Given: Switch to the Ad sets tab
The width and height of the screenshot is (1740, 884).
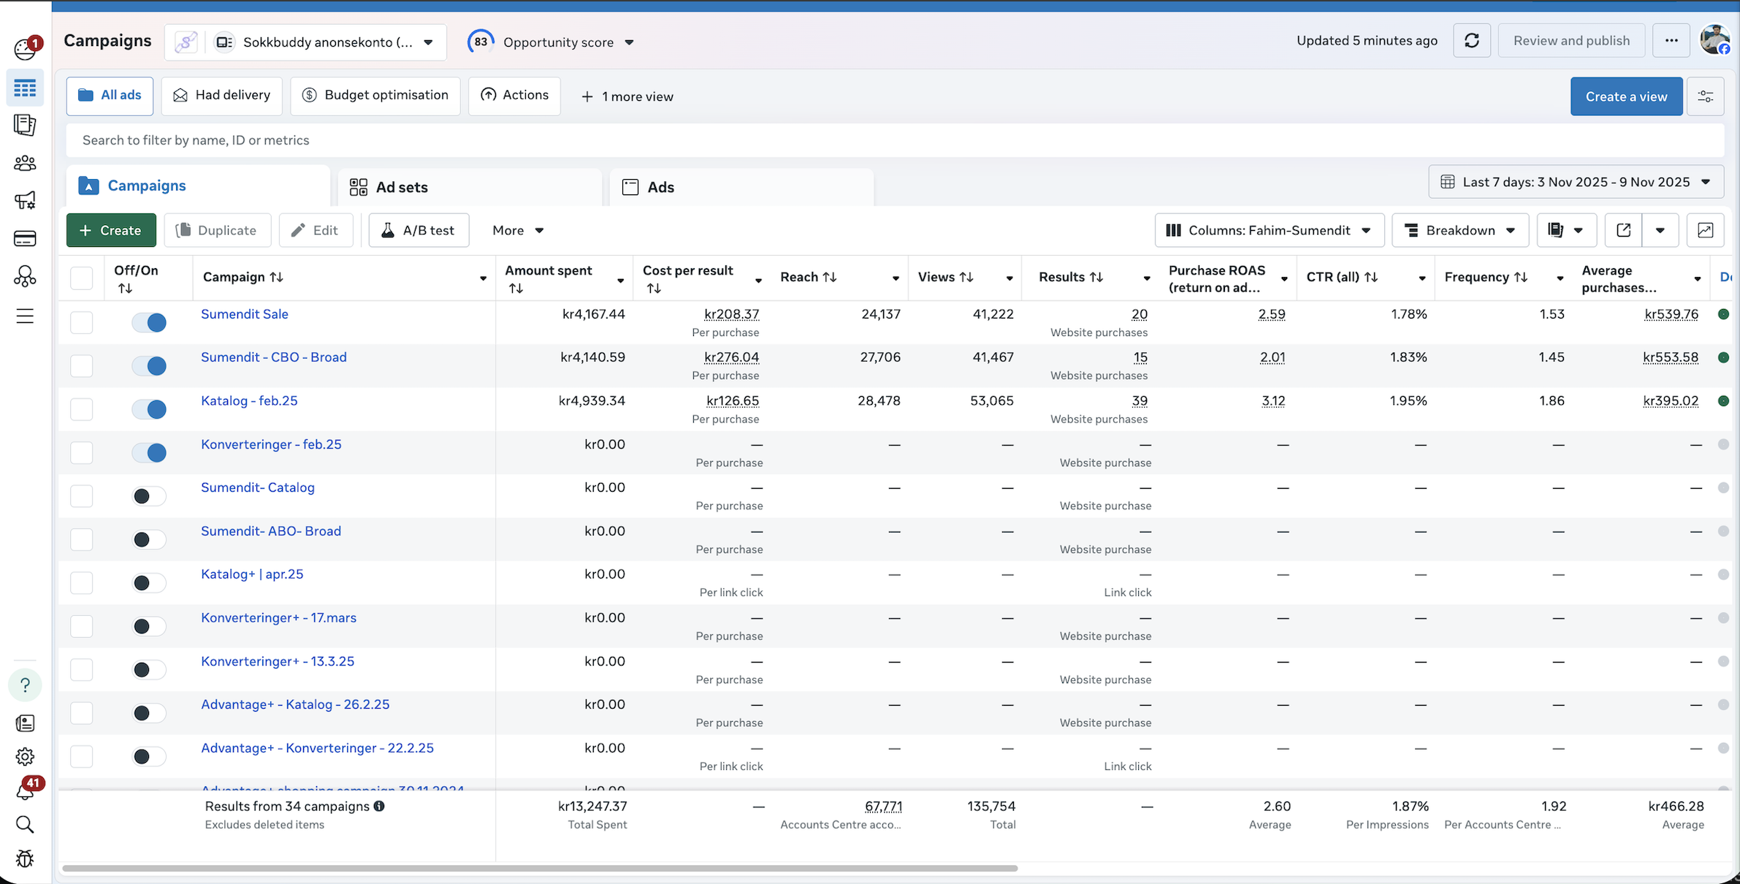Looking at the screenshot, I should point(401,187).
